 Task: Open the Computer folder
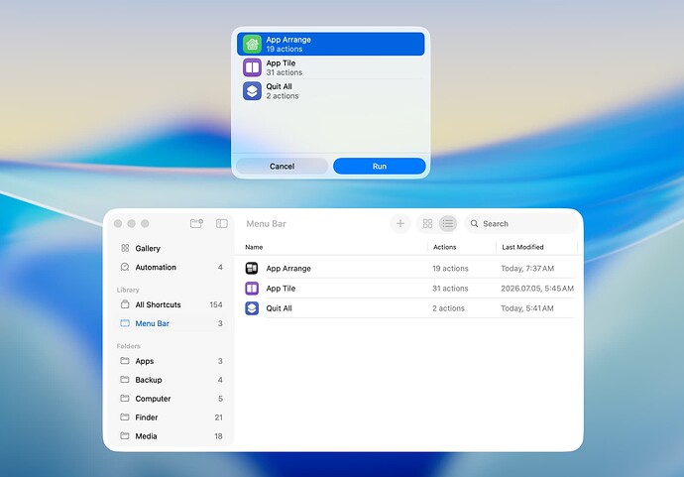[x=171, y=399]
